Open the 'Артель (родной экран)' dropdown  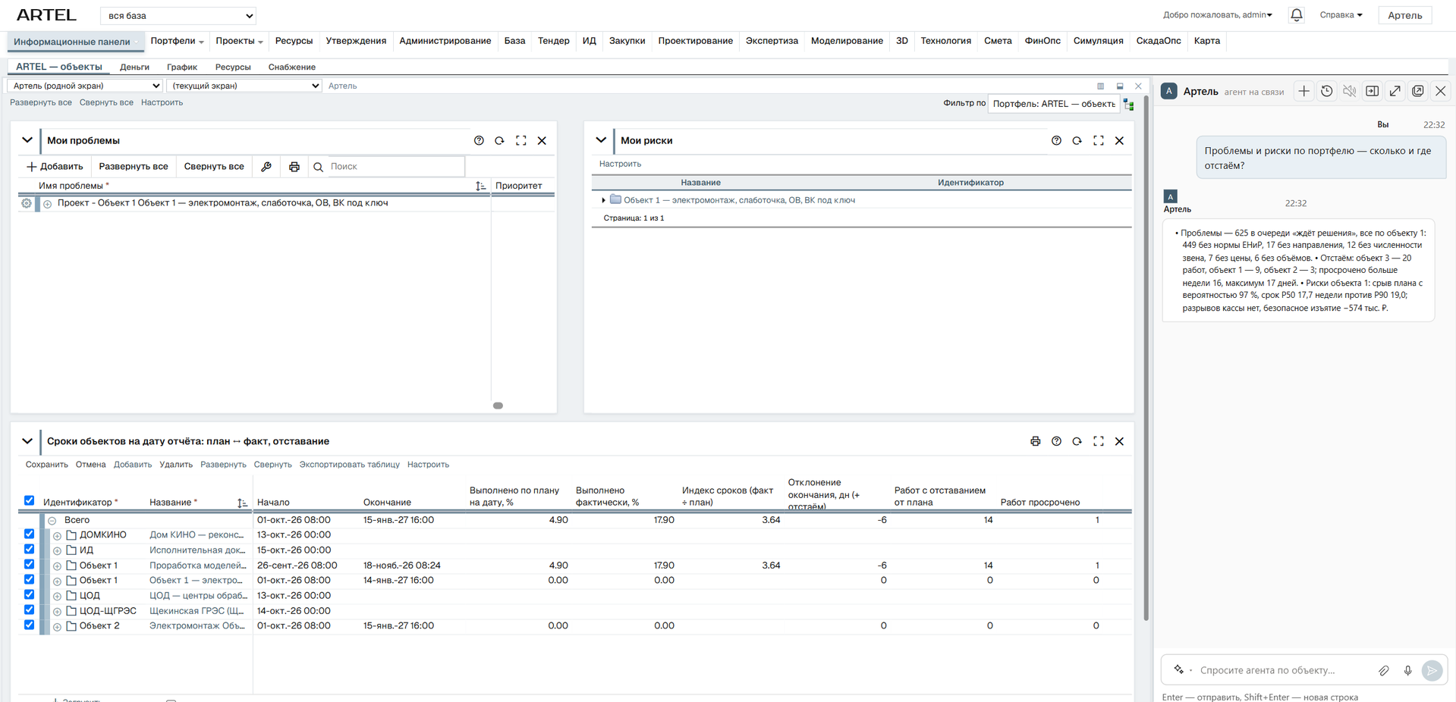click(85, 86)
